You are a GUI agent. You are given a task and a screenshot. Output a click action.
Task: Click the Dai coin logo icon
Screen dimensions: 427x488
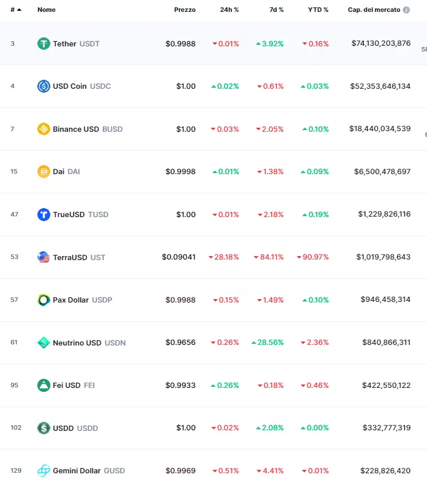(x=44, y=171)
